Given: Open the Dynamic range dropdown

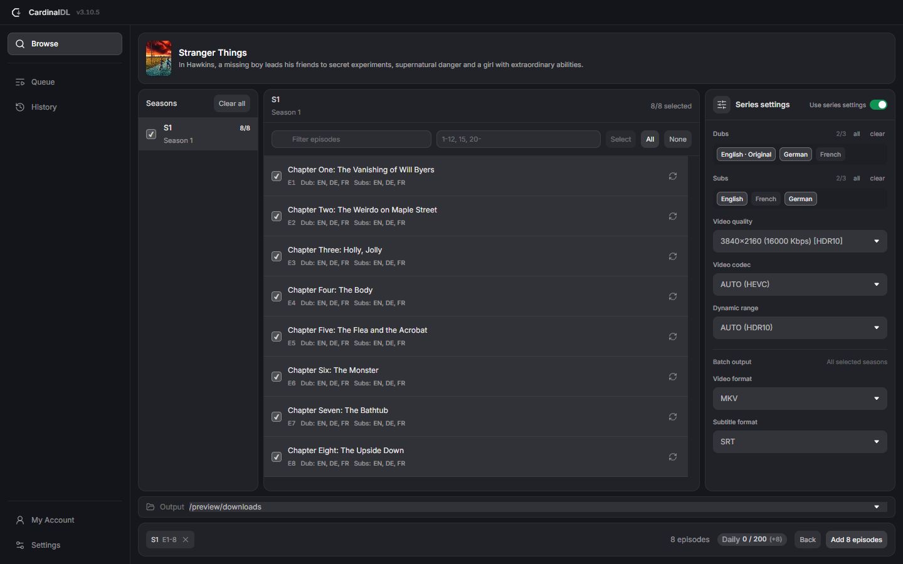Looking at the screenshot, I should pos(800,328).
